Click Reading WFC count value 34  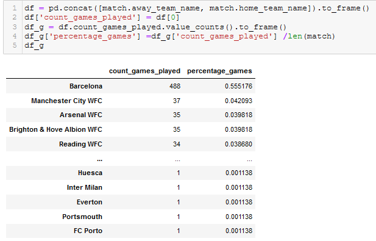pyautogui.click(x=177, y=144)
